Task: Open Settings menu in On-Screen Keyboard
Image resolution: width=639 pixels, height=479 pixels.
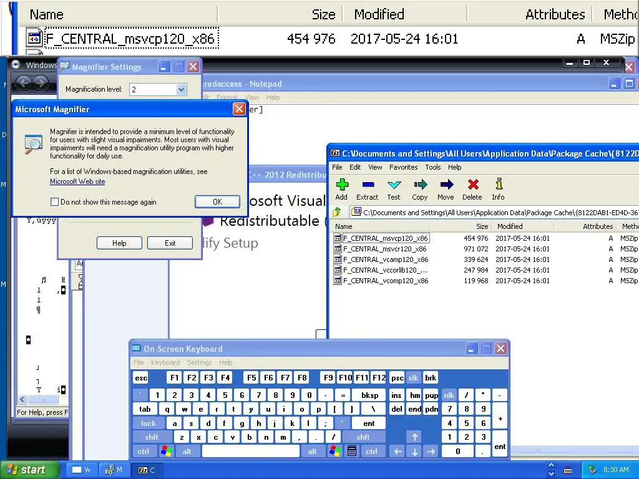Action: coord(199,362)
